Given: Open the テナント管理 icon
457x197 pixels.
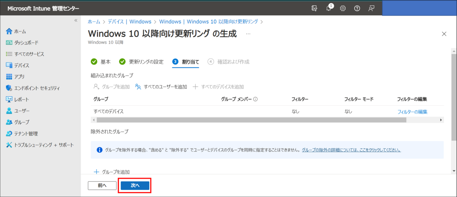Looking at the screenshot, I should point(10,134).
